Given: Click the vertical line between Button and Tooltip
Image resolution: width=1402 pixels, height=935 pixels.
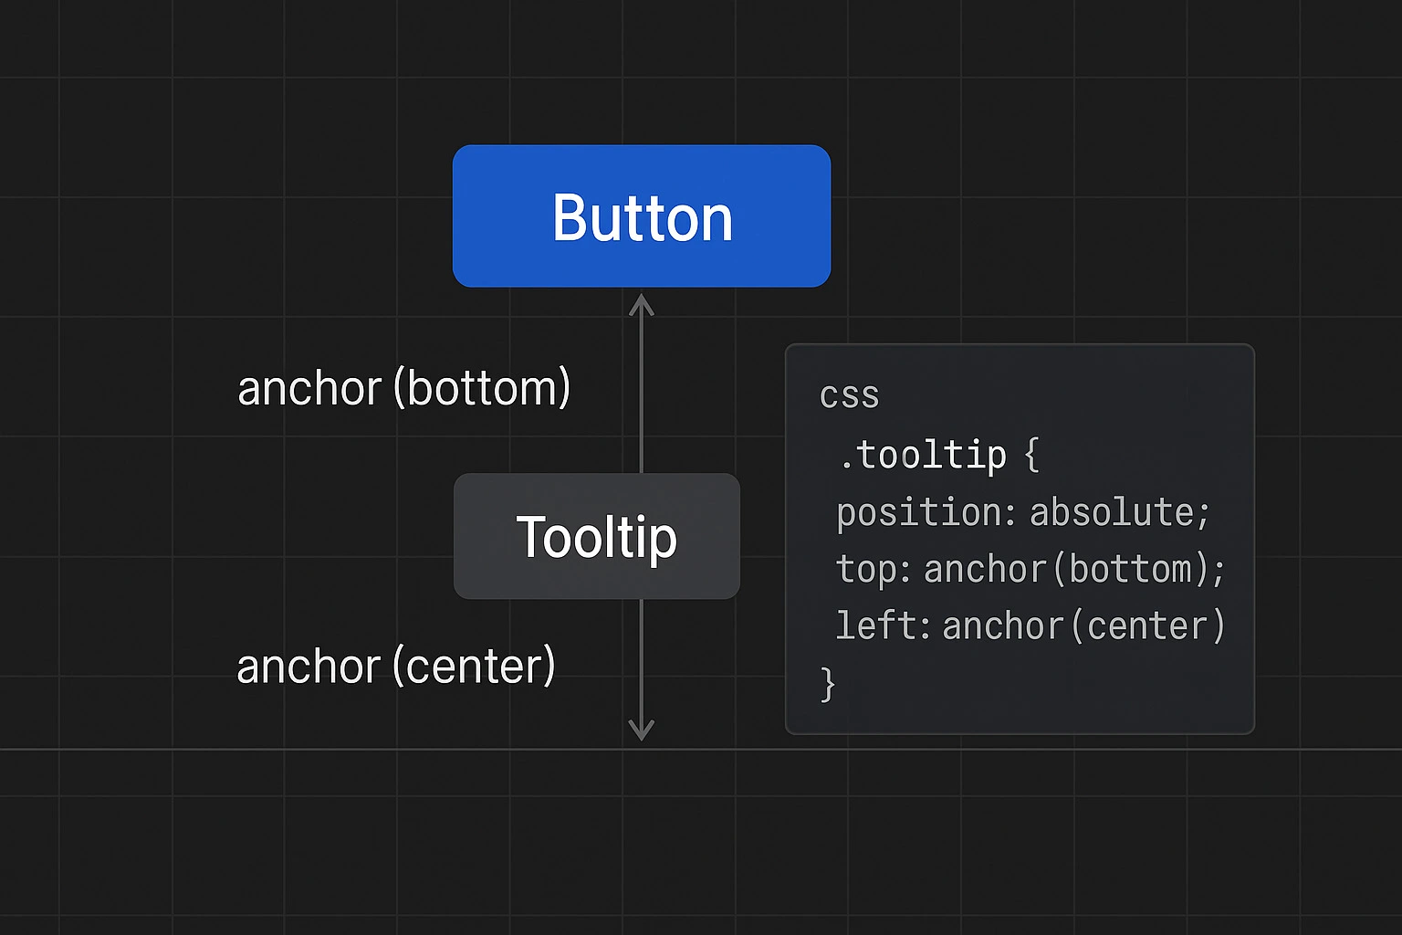Looking at the screenshot, I should tap(642, 393).
